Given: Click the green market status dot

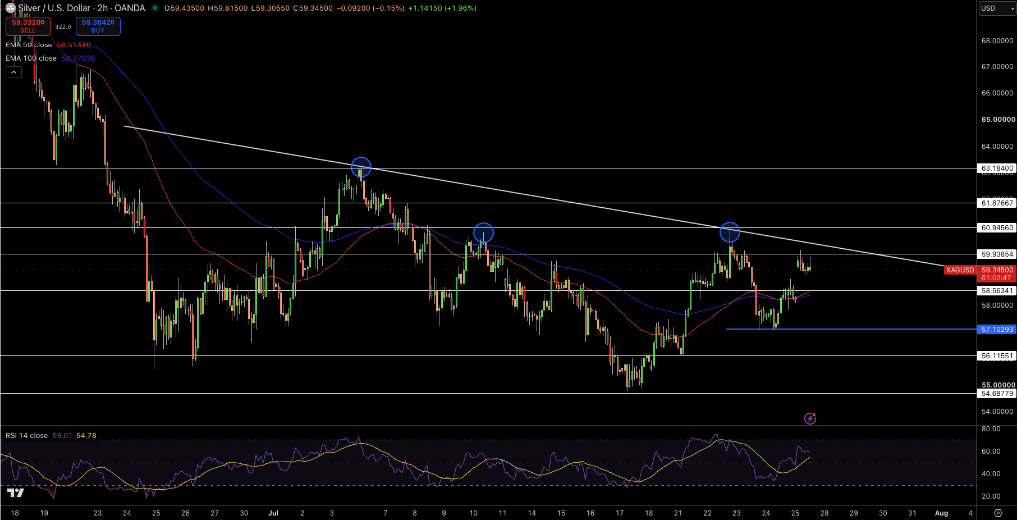Looking at the screenshot, I should [x=154, y=8].
